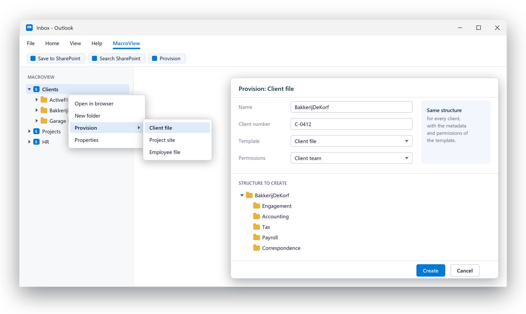Screen dimensions: 526x314
Task: Click the Client number field
Action: coord(351,124)
